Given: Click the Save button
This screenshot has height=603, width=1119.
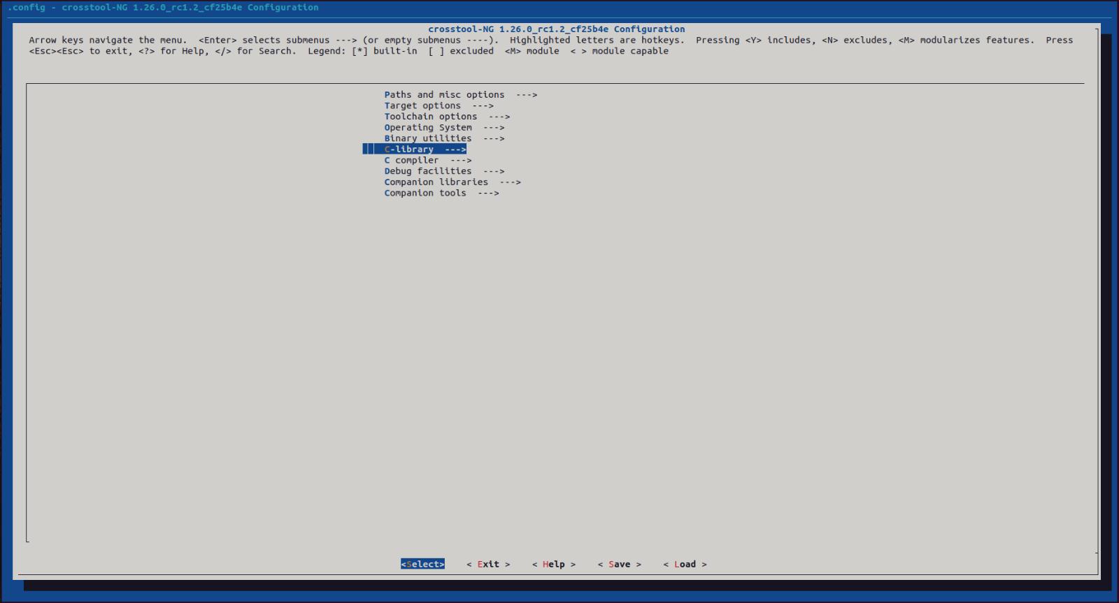Looking at the screenshot, I should coord(620,565).
